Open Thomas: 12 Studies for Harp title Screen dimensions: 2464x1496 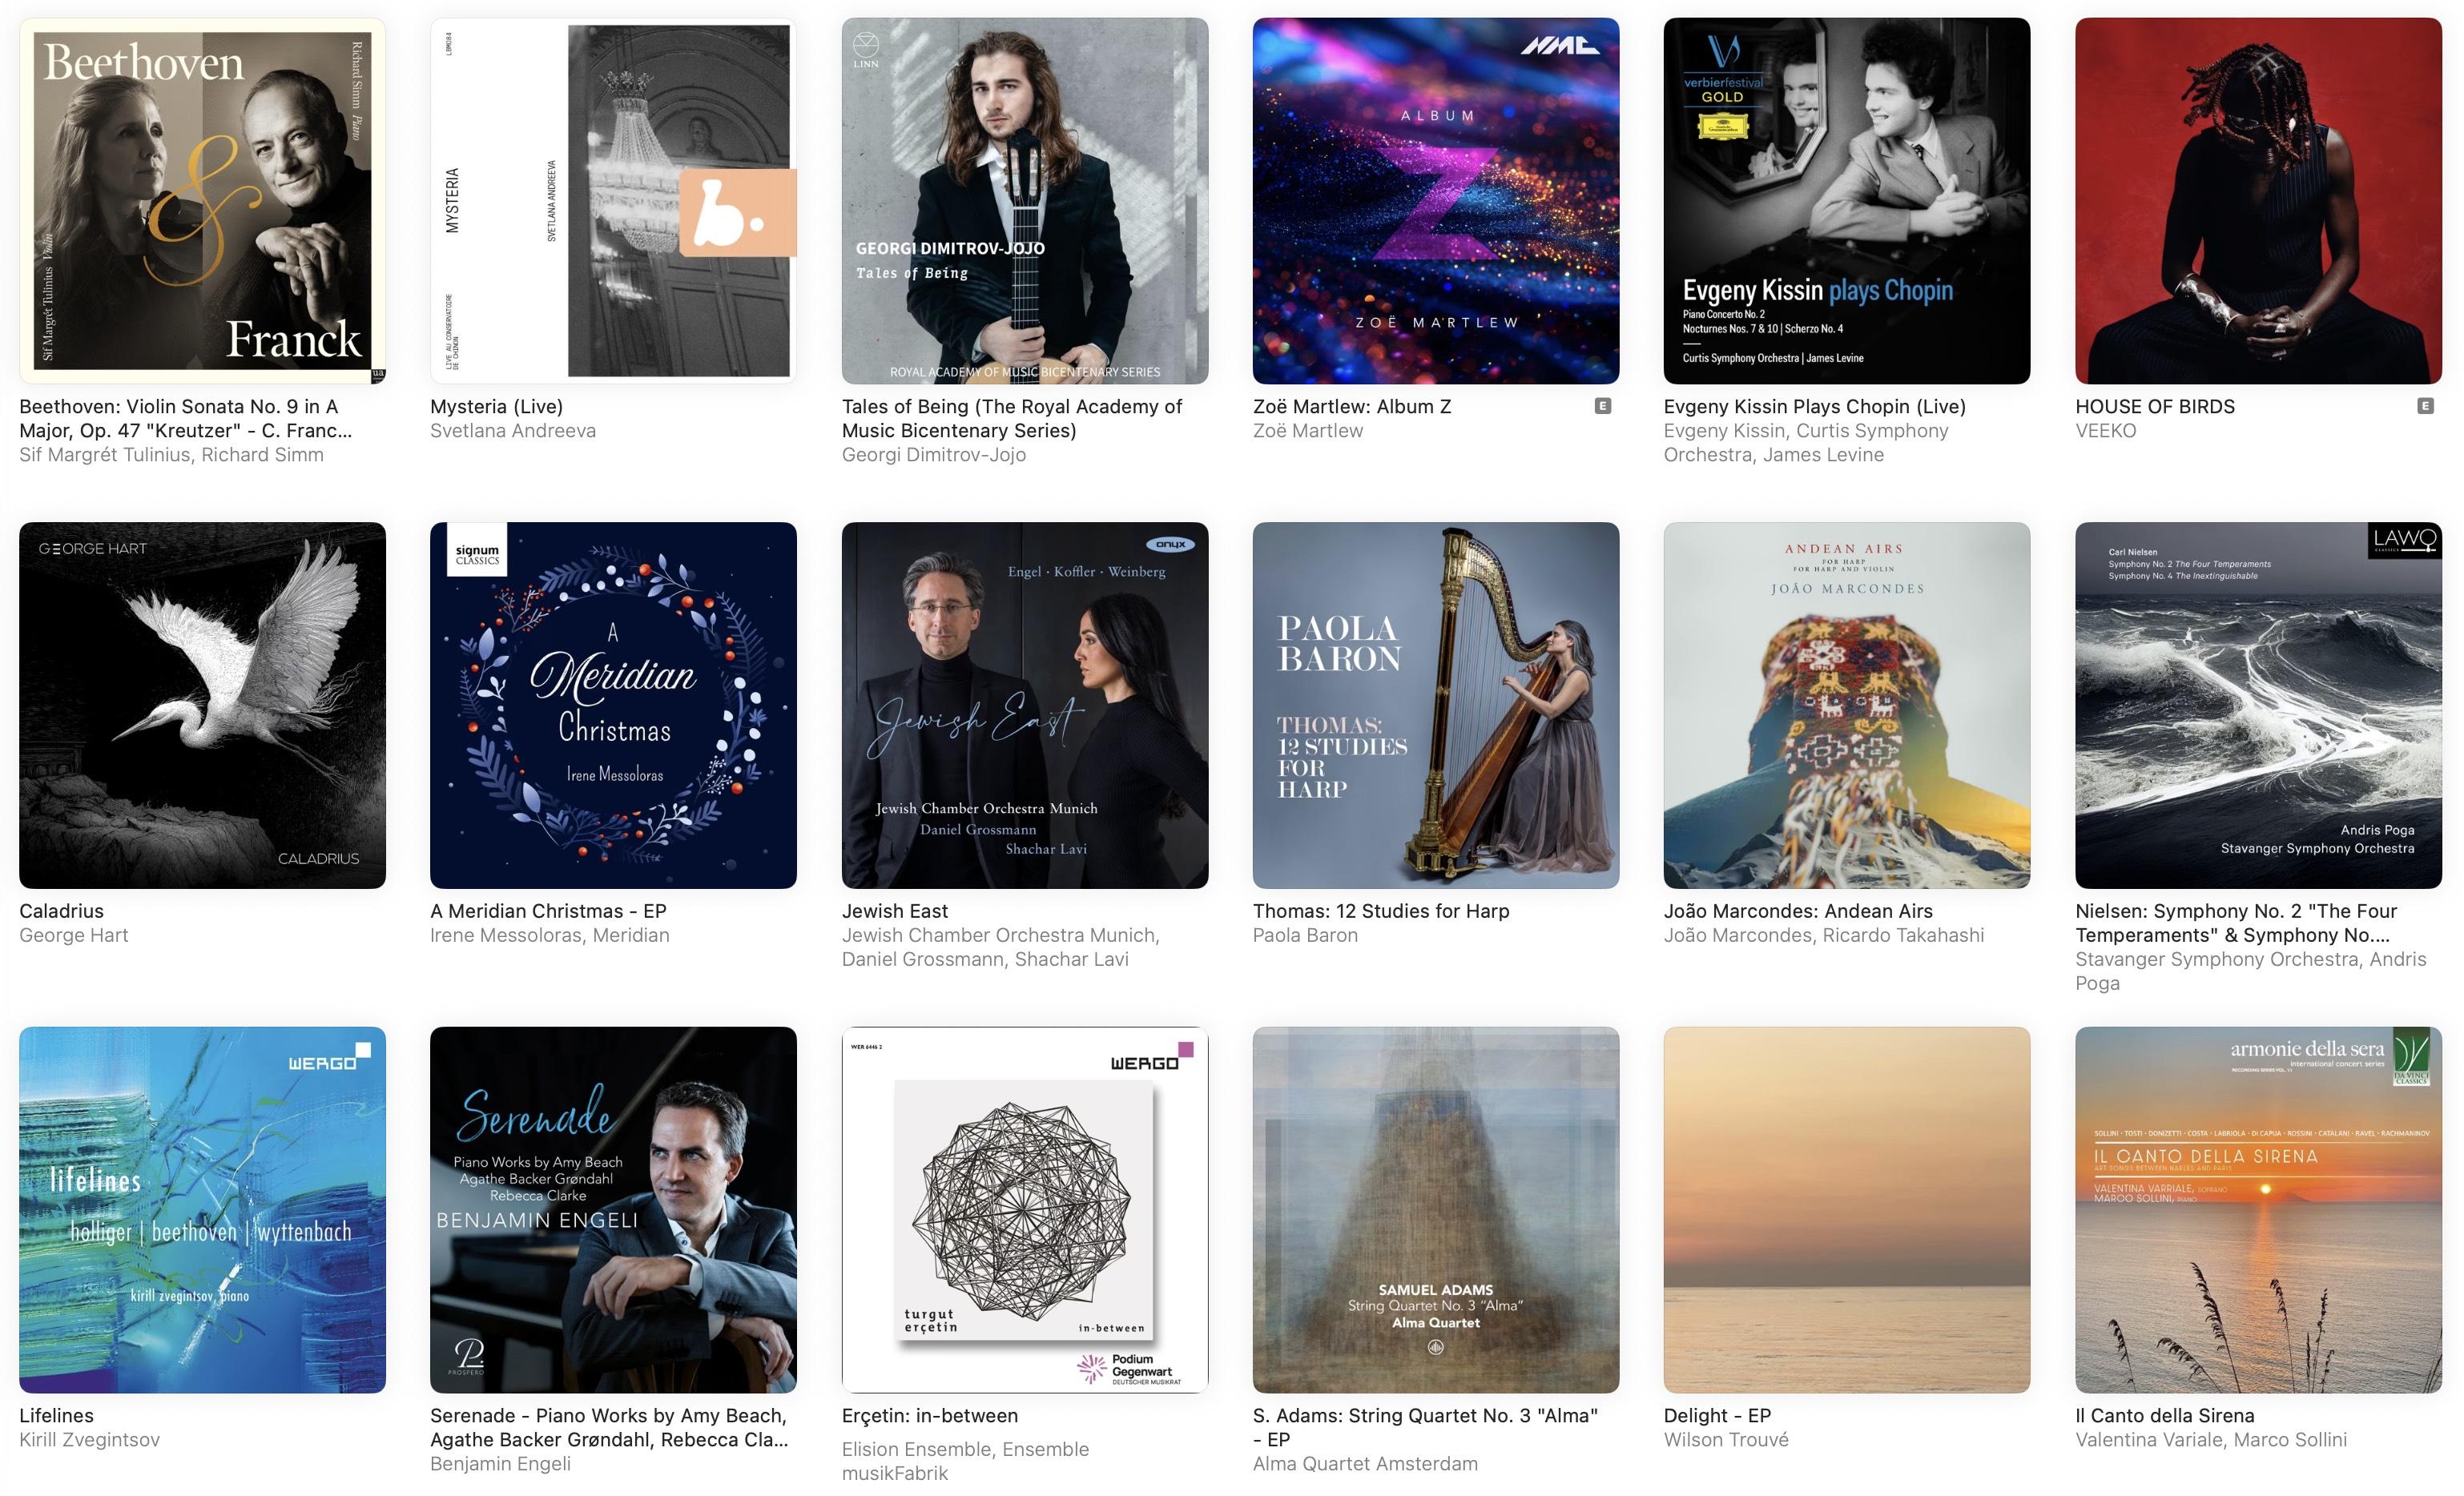(x=1381, y=911)
